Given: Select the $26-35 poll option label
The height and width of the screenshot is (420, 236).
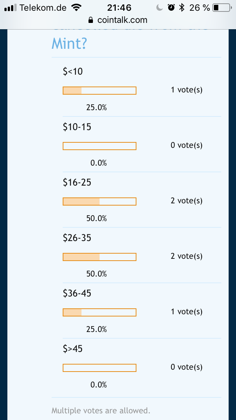Looking at the screenshot, I should (77, 238).
